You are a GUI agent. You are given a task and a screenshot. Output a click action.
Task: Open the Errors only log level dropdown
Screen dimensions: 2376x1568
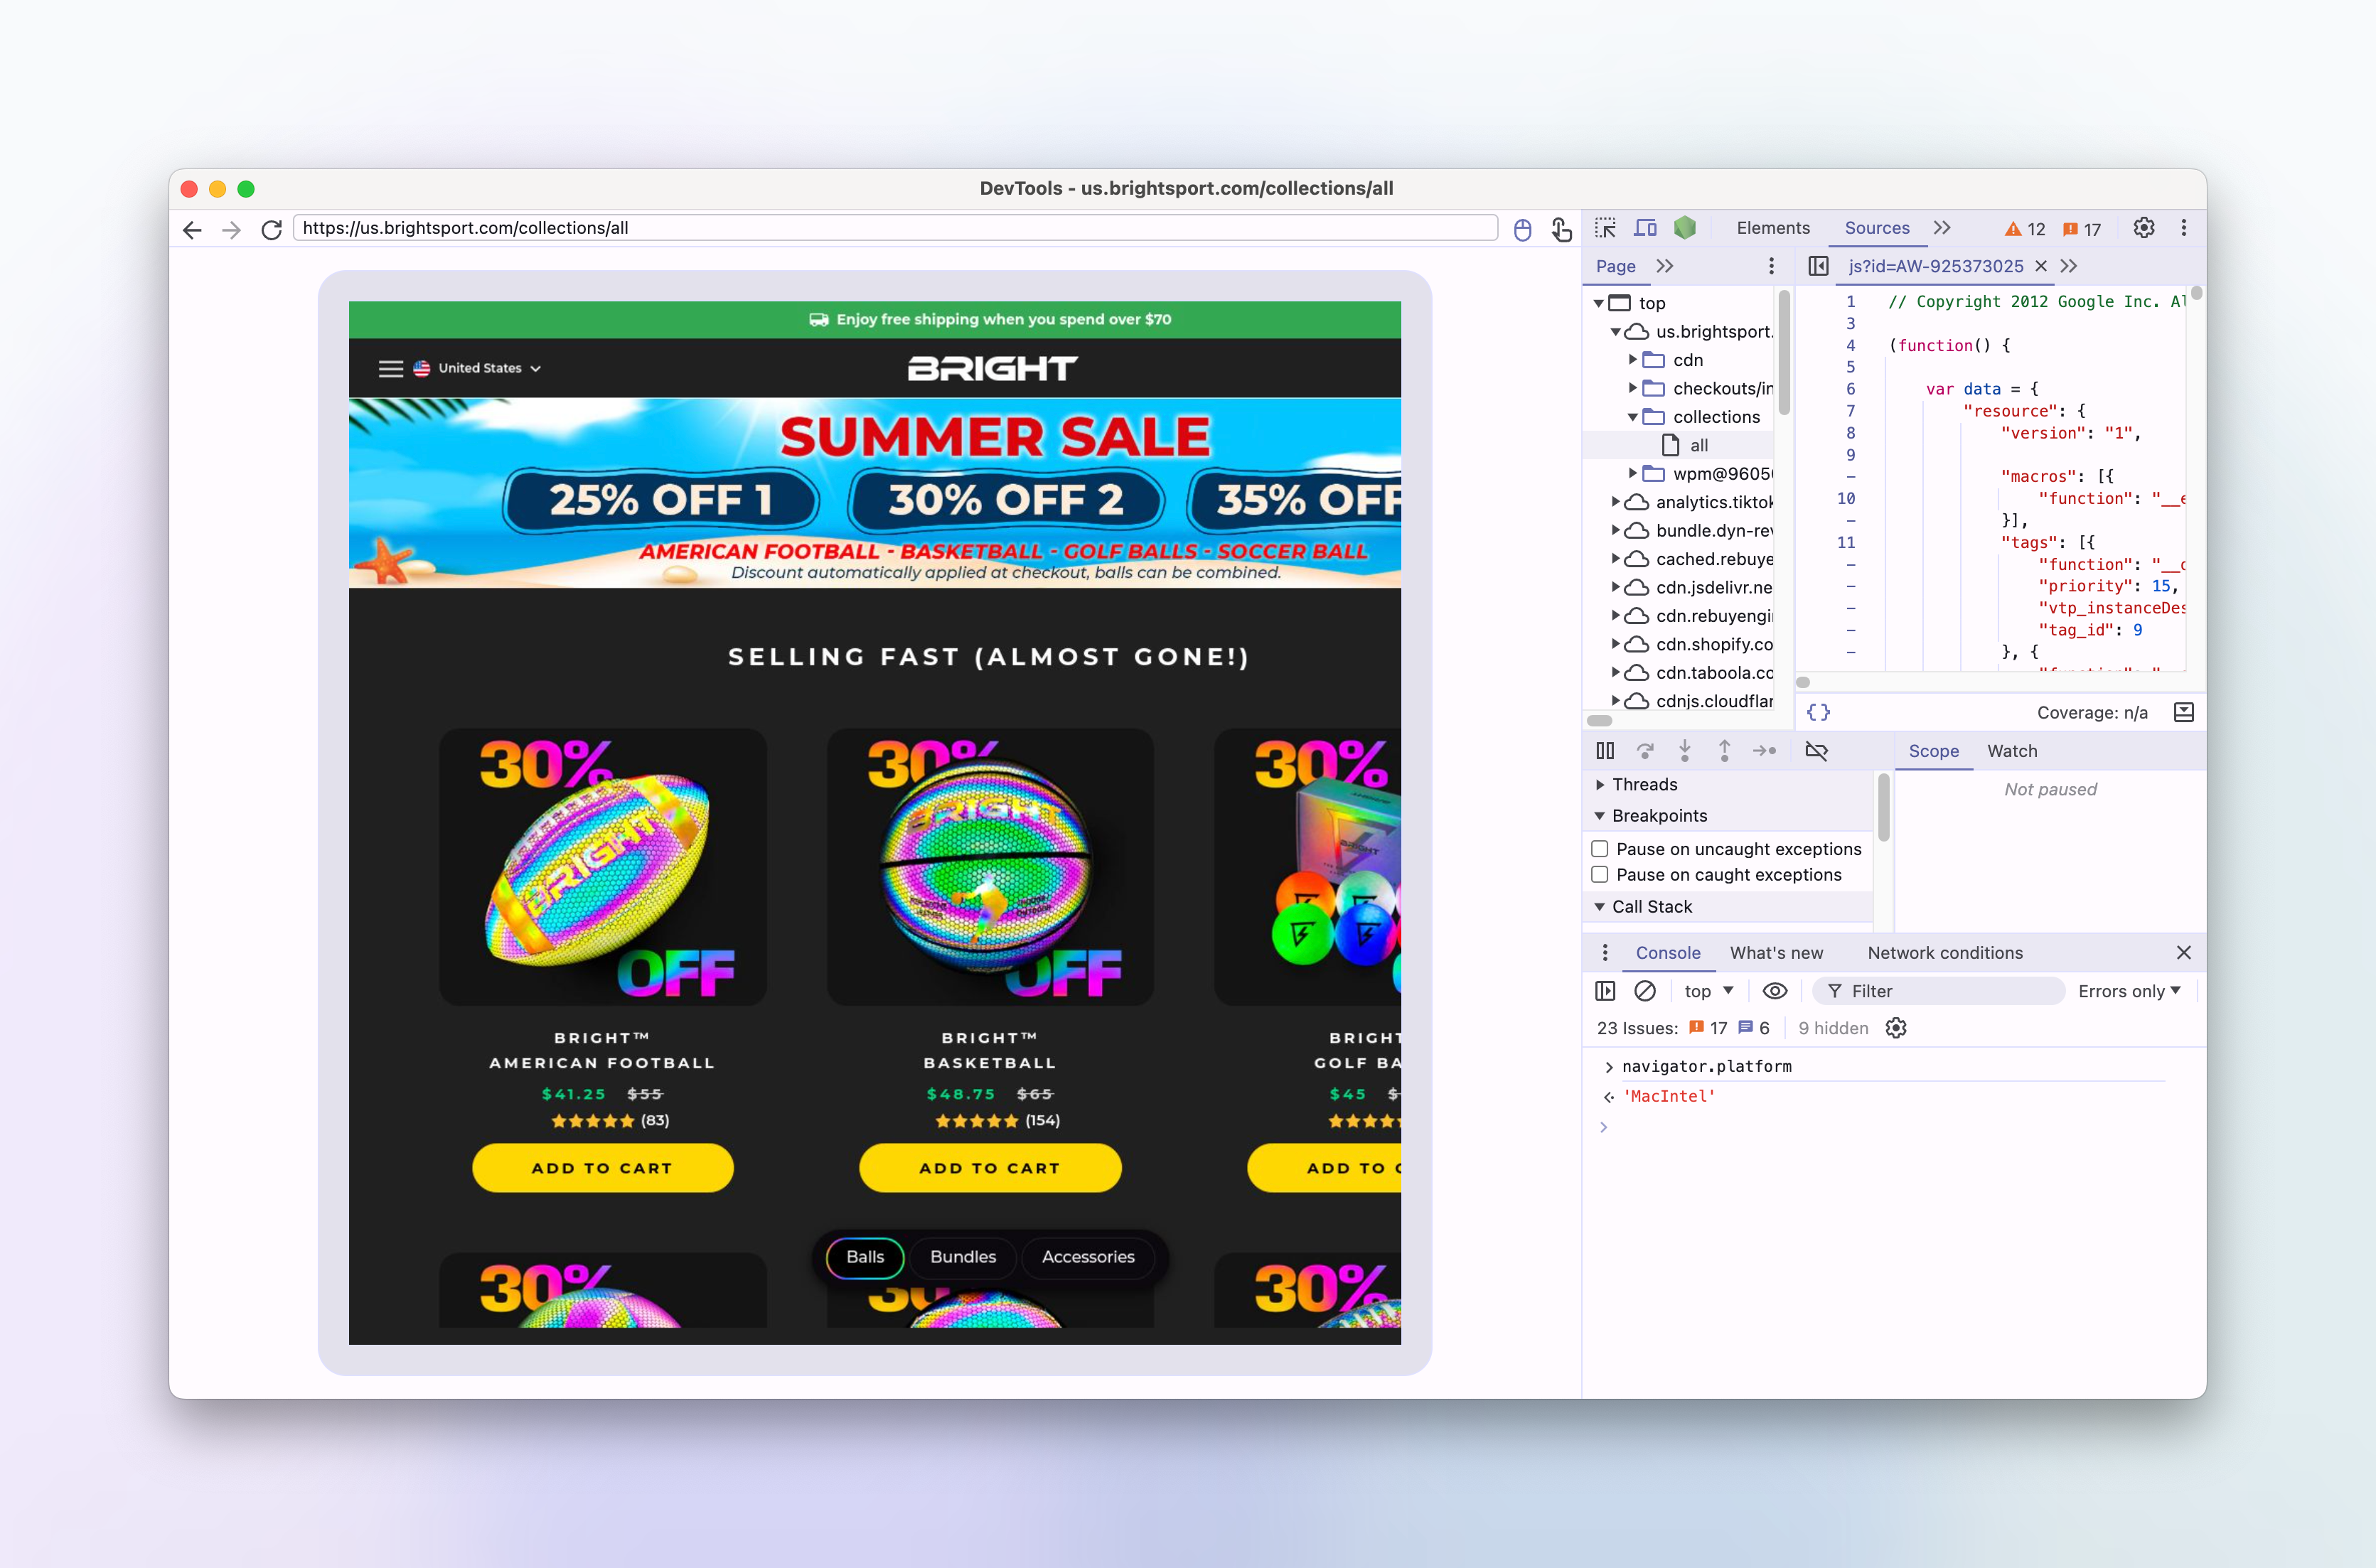pyautogui.click(x=2129, y=991)
